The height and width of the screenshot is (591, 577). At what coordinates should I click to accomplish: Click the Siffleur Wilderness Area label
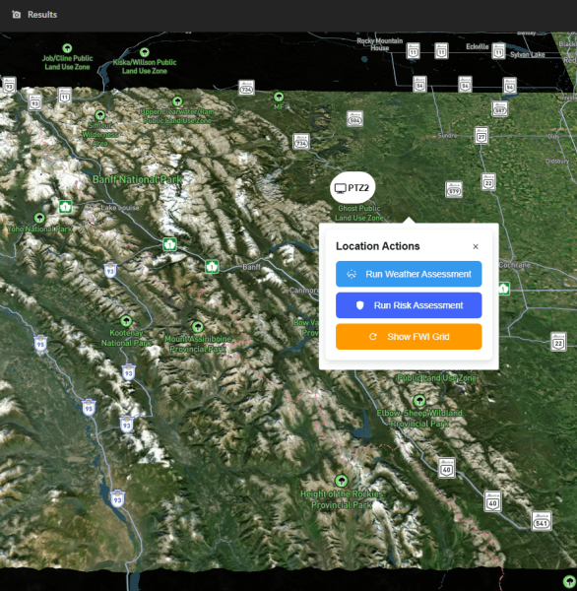point(99,134)
